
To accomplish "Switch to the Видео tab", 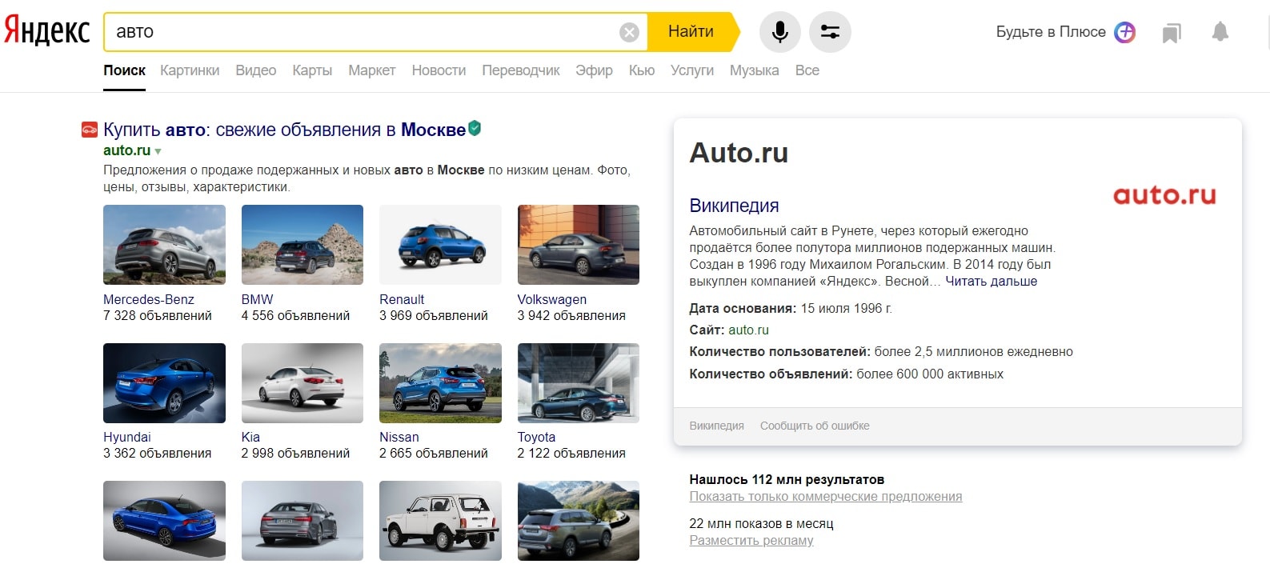I will [x=256, y=70].
